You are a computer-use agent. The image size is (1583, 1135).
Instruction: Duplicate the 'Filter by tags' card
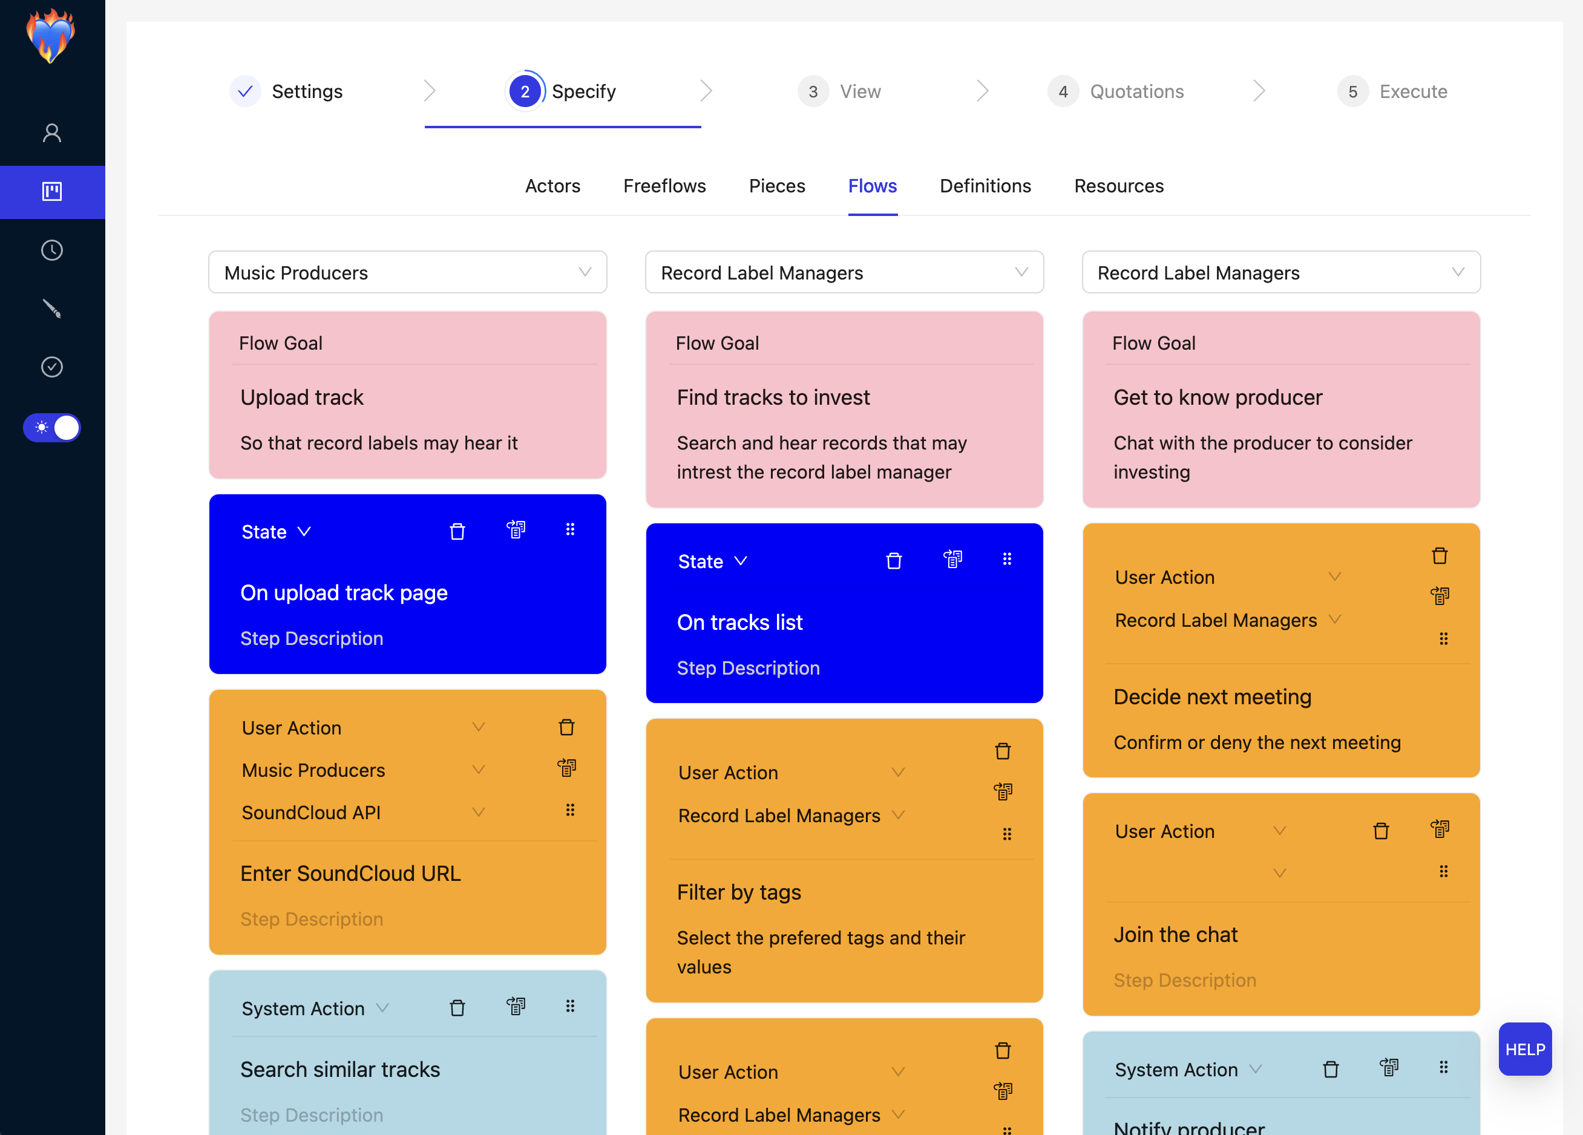pos(1003,791)
